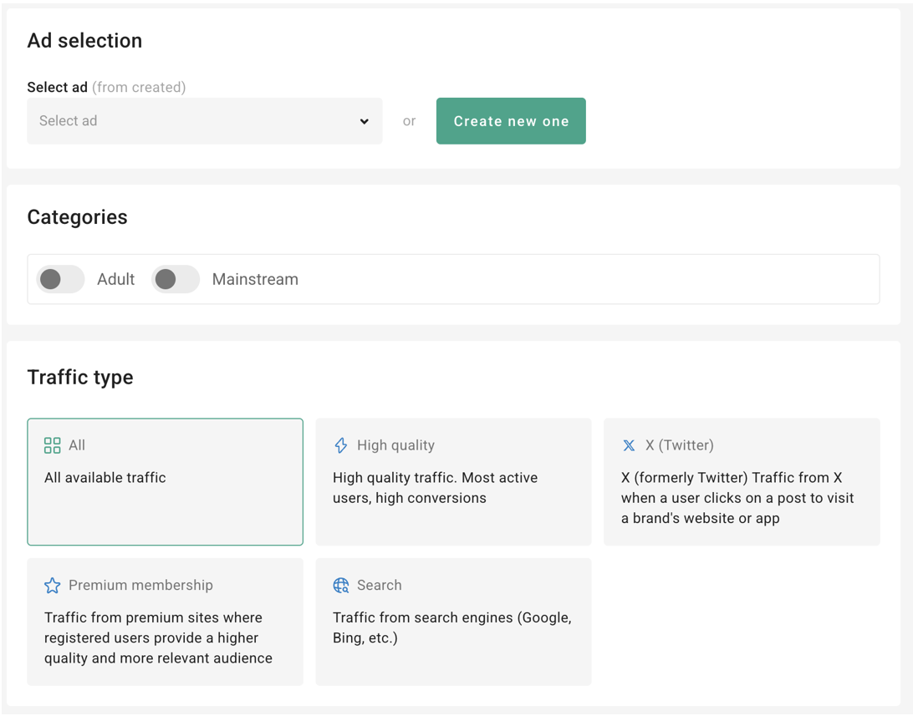Viewport: 913px width, 716px height.
Task: Click the 'Select ad (from created)' label
Action: tap(106, 87)
